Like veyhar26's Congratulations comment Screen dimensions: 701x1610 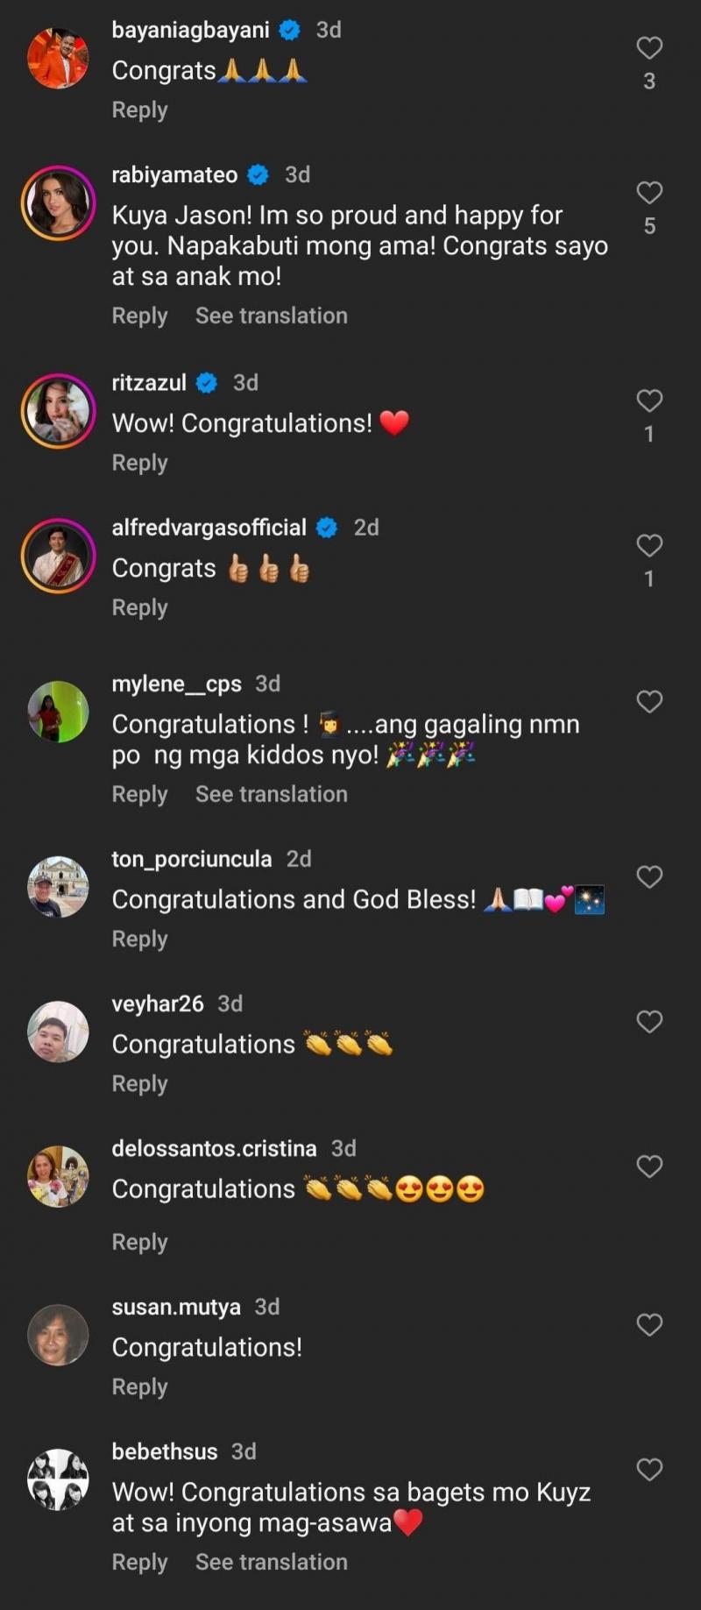click(649, 1021)
